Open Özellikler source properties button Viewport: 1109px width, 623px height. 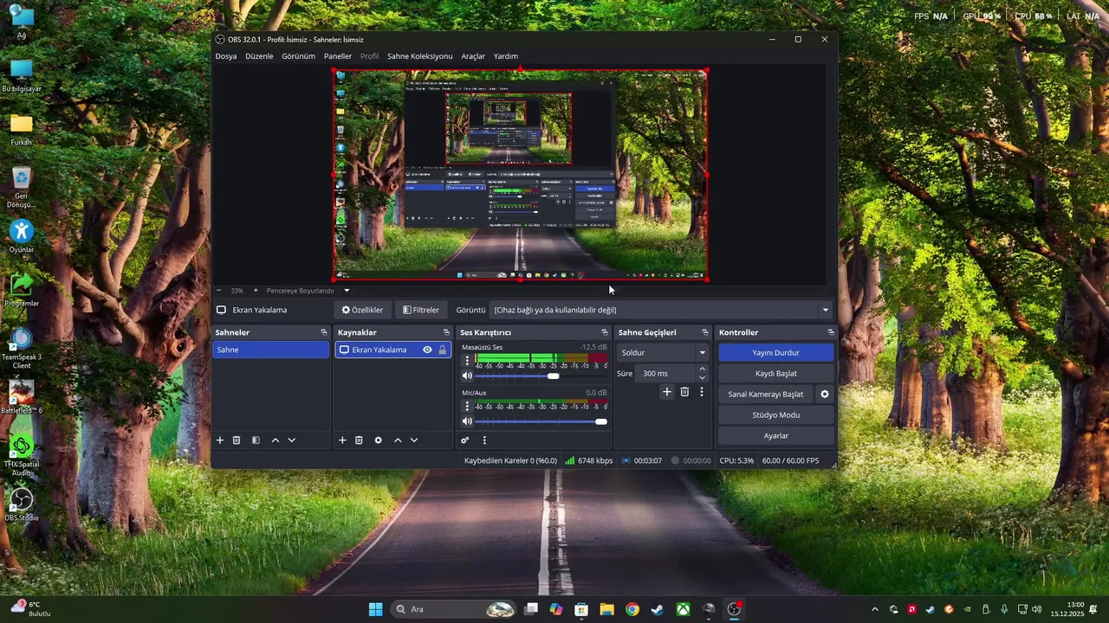coord(362,310)
